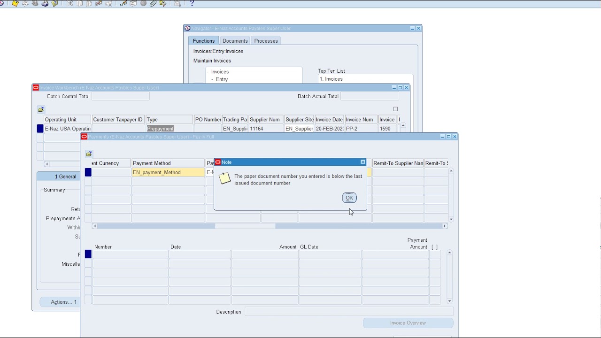Toggle the checkbox in Invoice Workbench header
This screenshot has width=601, height=338.
click(x=395, y=109)
